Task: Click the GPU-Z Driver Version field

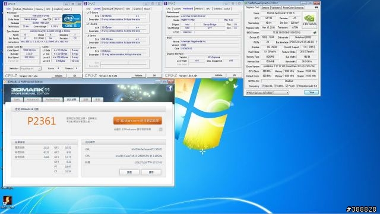Action: 289,66
